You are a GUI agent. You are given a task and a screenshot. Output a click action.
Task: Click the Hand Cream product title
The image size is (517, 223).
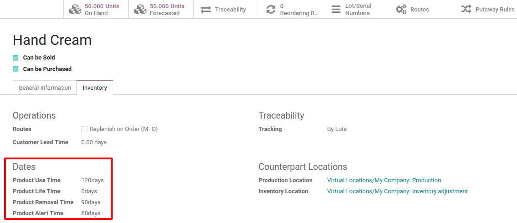pyautogui.click(x=52, y=40)
